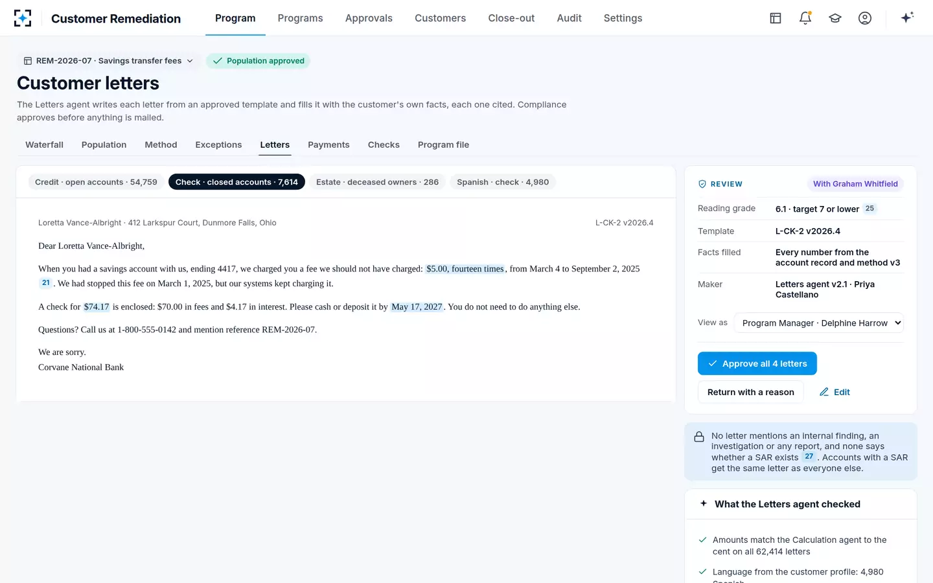Click the citation badge 21 in letter
Image resolution: width=933 pixels, height=583 pixels.
(x=46, y=283)
